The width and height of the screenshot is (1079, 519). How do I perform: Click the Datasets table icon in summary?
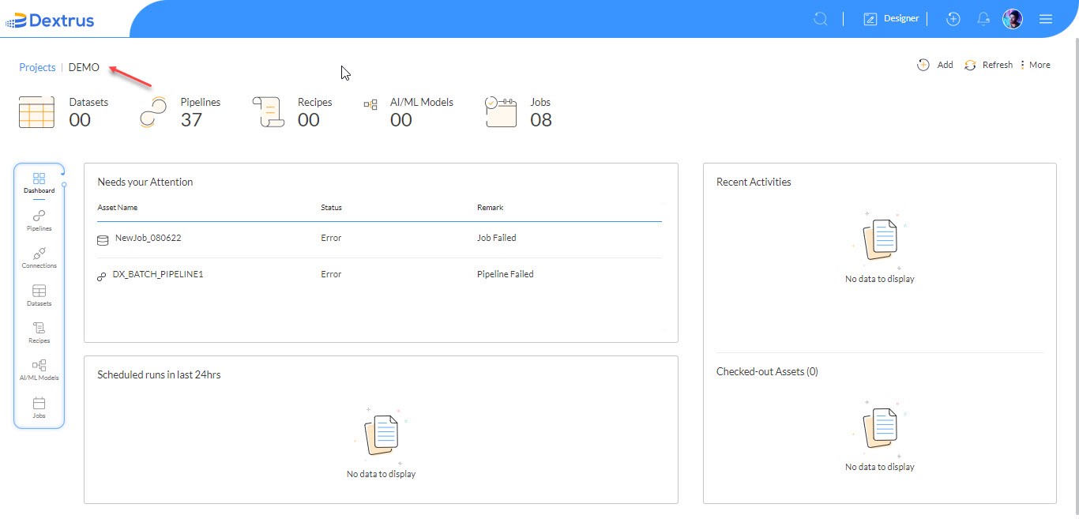36,112
